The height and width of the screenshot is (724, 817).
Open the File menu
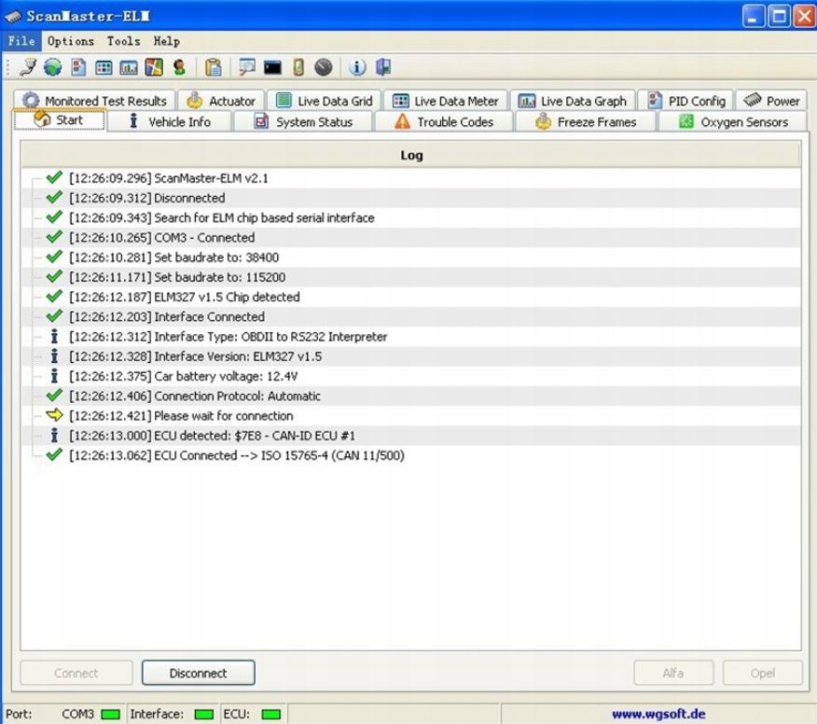coord(21,41)
